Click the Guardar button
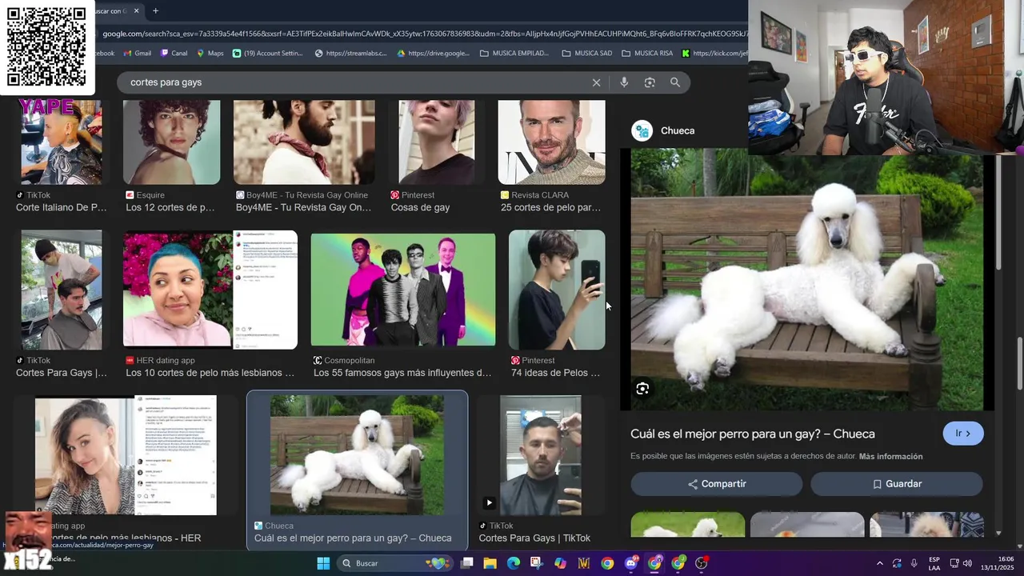Image resolution: width=1024 pixels, height=576 pixels. click(x=897, y=484)
